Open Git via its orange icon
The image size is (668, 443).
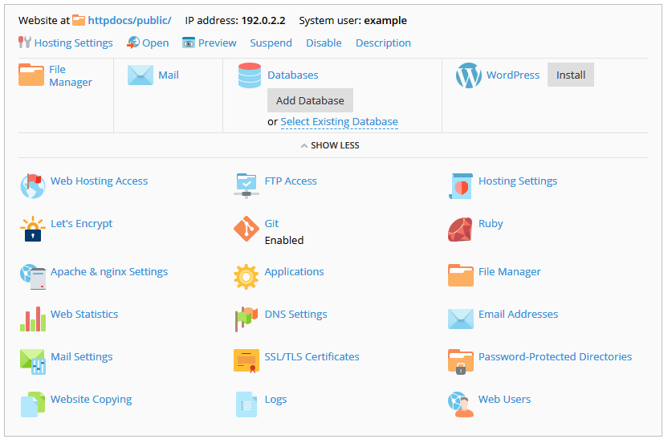click(246, 230)
